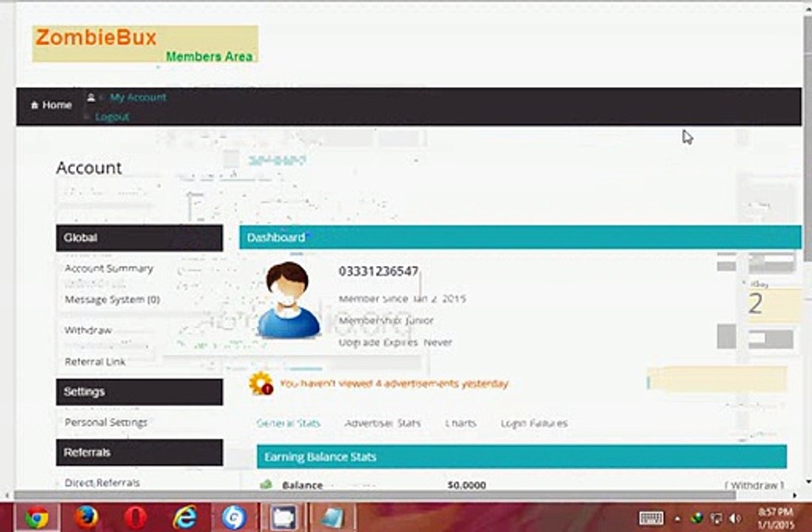Click the ZombieBux logo banner

145,44
